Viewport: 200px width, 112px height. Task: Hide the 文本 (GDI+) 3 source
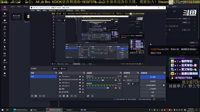[x=80, y=86]
